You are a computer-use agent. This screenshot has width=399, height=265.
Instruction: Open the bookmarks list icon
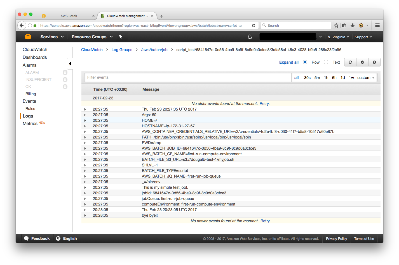[x=344, y=25]
